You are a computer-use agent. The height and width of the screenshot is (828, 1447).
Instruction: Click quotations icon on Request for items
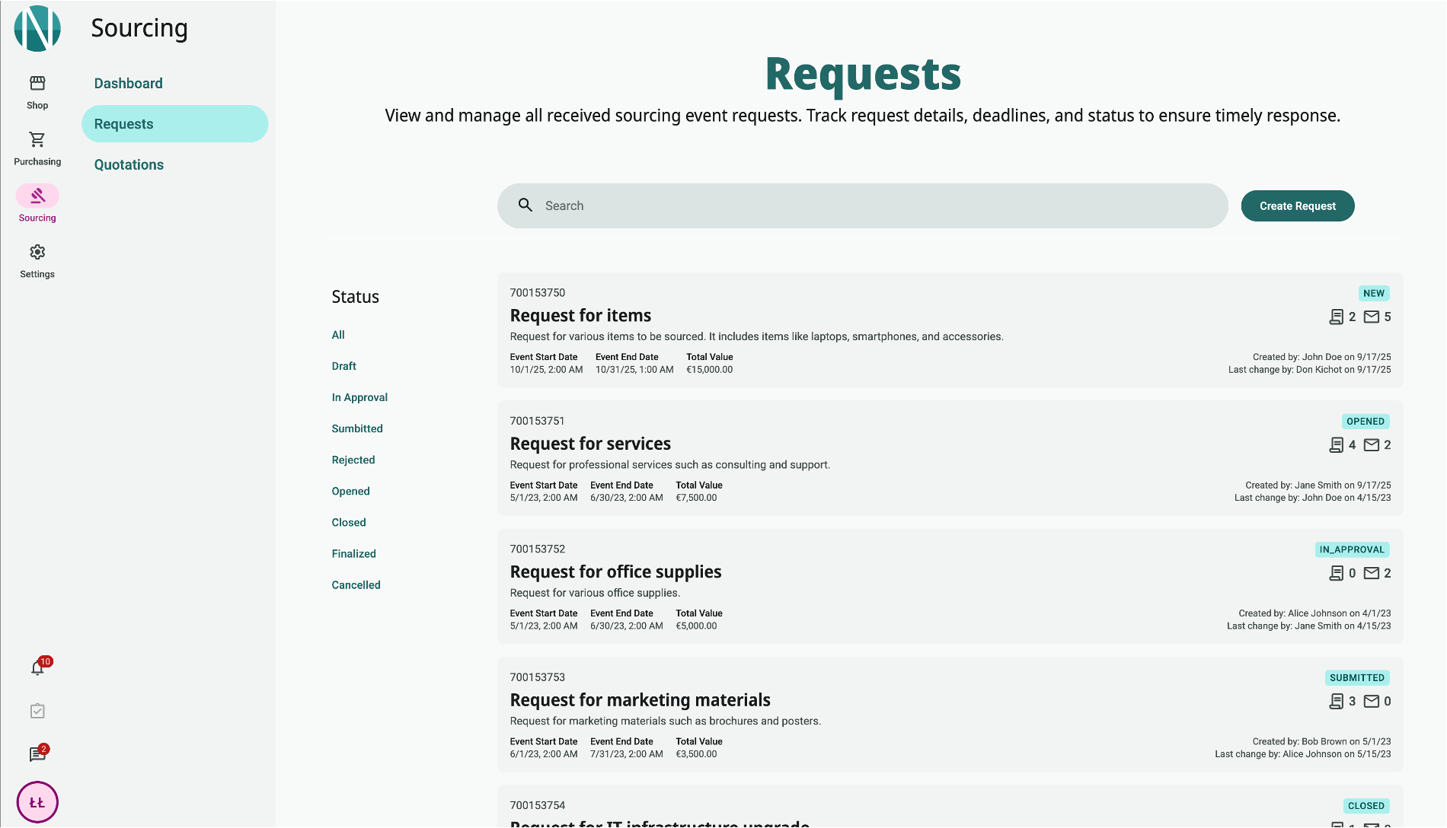point(1336,317)
